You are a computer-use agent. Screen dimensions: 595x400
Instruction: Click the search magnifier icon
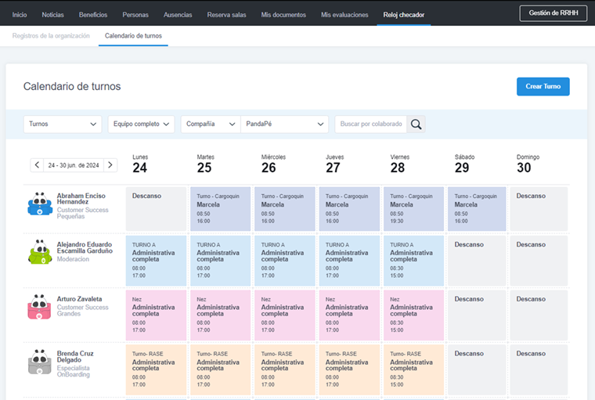(x=416, y=124)
